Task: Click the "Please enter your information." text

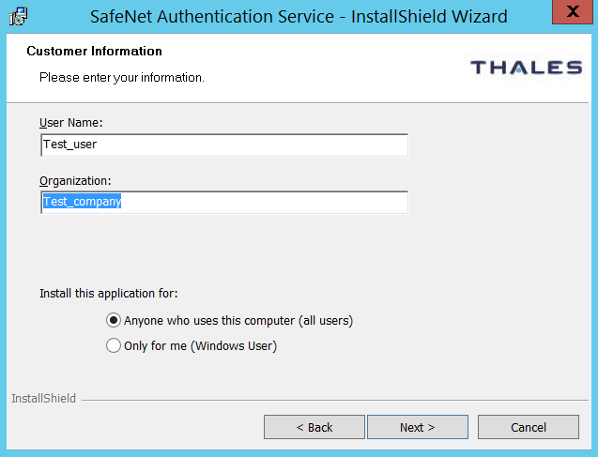Action: tap(122, 77)
